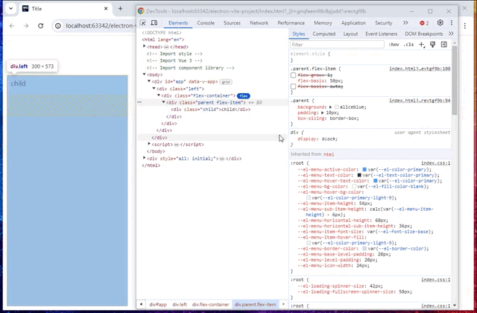Show more Styles sidebar tabs
This screenshot has height=313, width=477.
click(451, 34)
